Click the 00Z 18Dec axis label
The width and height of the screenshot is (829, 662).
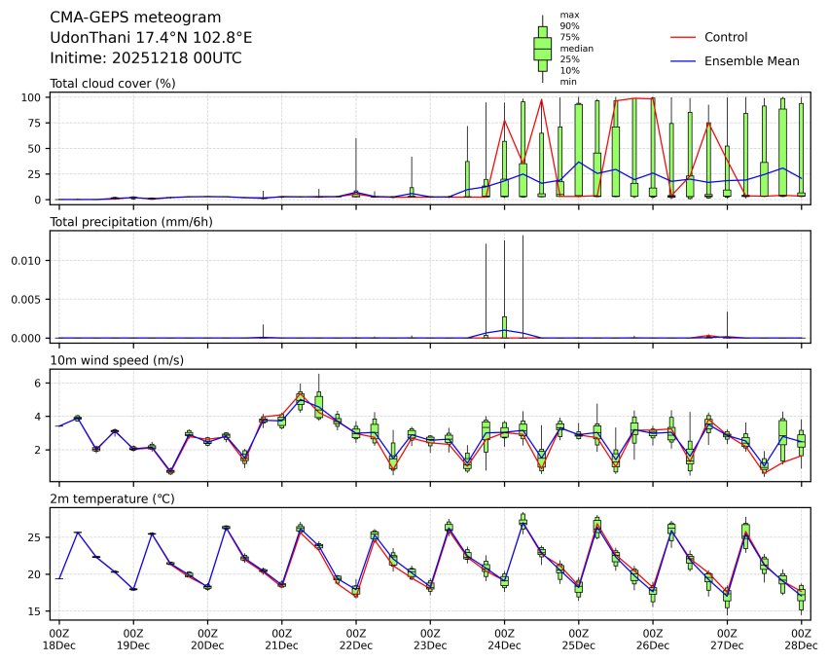click(59, 639)
